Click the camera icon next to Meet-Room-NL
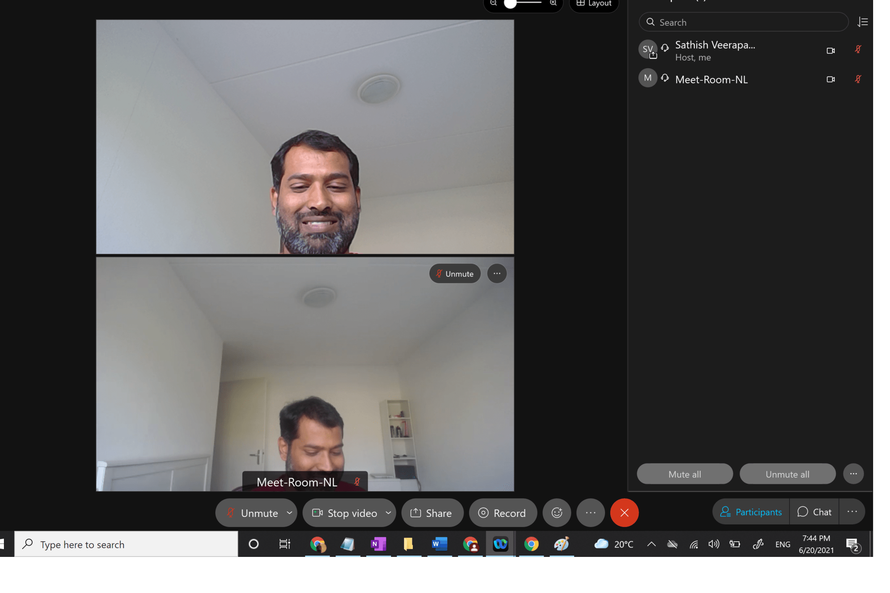Screen dimensions: 890x593 830,79
